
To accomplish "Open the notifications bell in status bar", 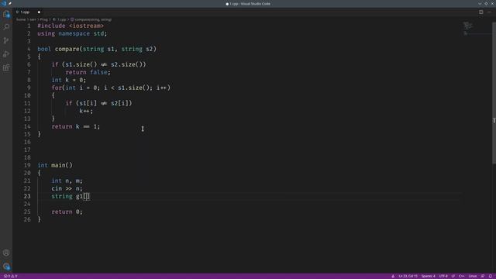I will click(491, 276).
